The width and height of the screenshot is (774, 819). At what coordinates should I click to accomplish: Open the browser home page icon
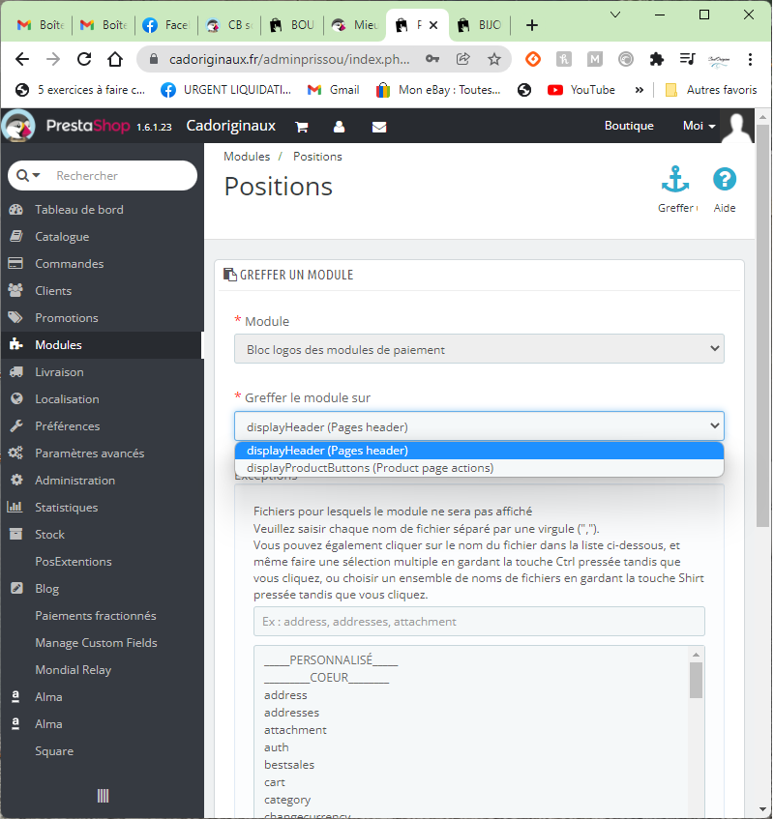point(115,59)
